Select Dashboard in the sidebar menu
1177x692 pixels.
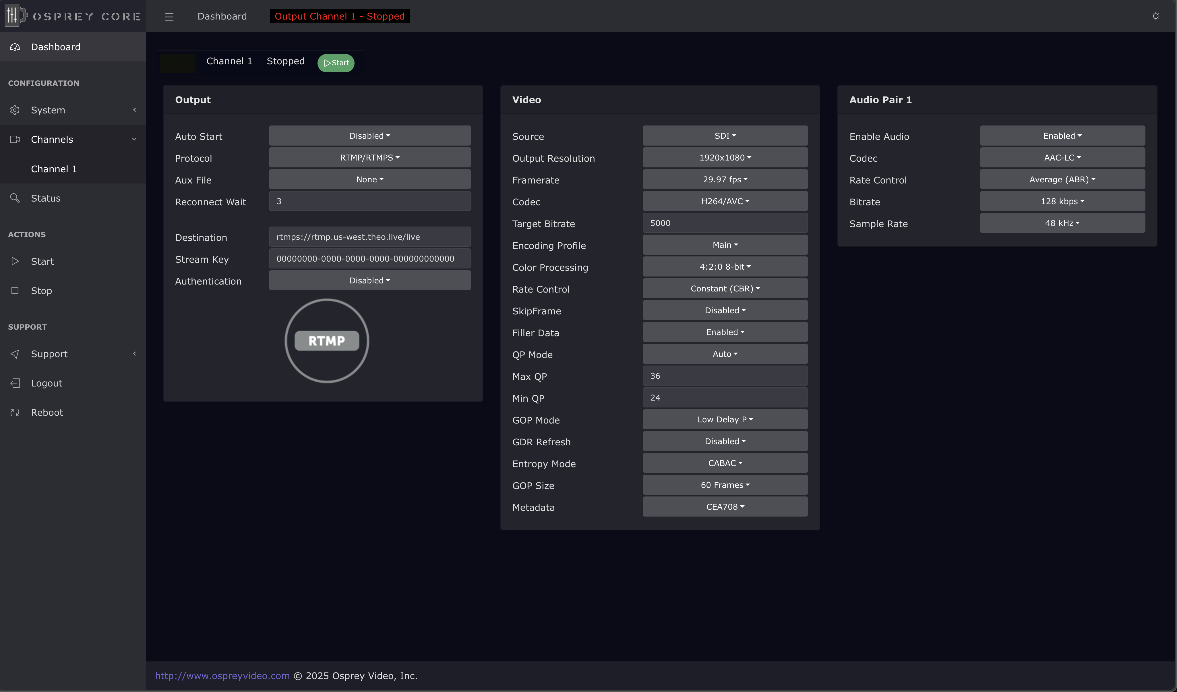pos(56,47)
